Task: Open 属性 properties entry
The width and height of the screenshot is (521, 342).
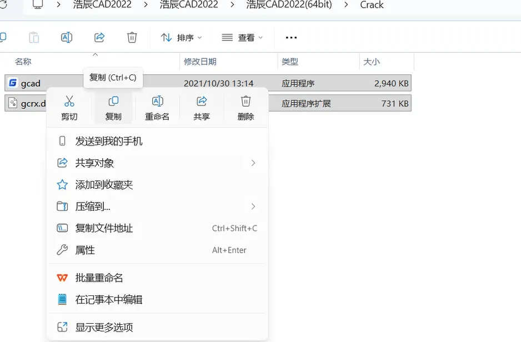Action: (x=157, y=250)
